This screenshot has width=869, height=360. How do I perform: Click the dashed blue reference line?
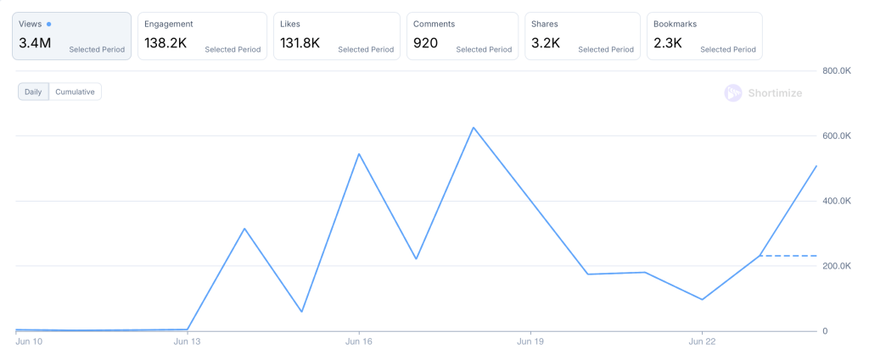click(788, 255)
